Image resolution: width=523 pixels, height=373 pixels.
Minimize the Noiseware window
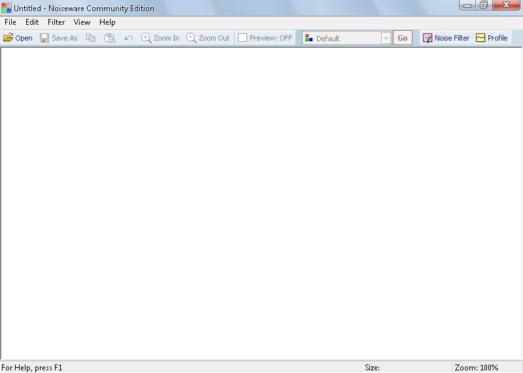(467, 5)
